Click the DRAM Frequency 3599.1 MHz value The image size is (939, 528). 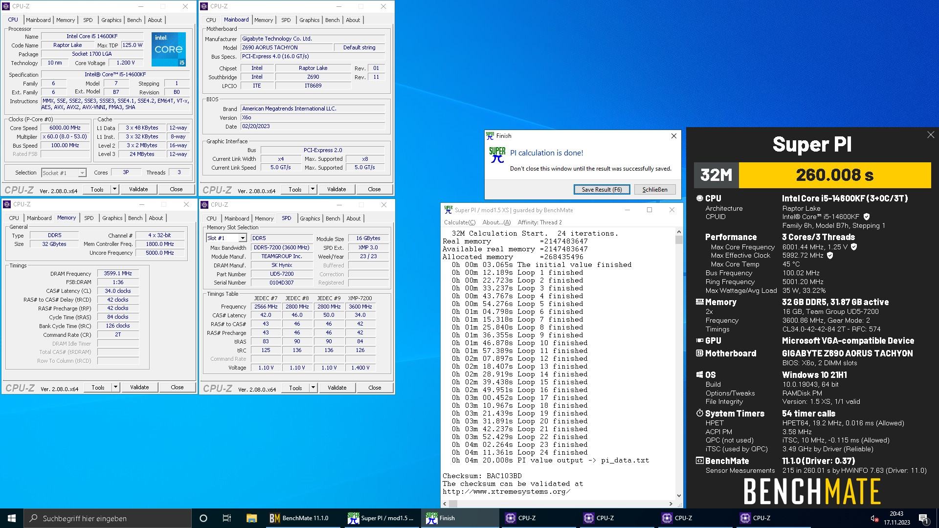click(118, 273)
